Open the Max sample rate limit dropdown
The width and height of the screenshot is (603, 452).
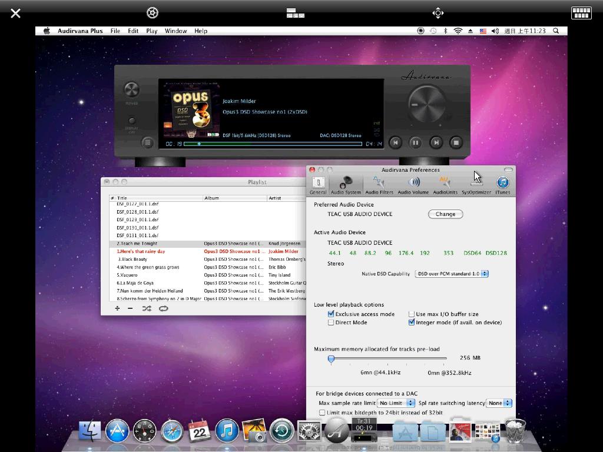pos(396,403)
